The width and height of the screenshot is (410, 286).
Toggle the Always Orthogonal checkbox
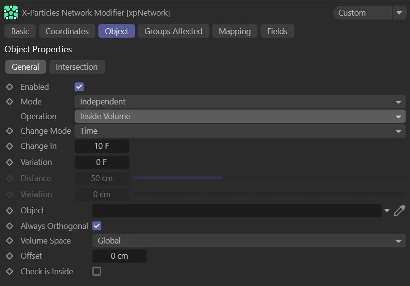(97, 226)
